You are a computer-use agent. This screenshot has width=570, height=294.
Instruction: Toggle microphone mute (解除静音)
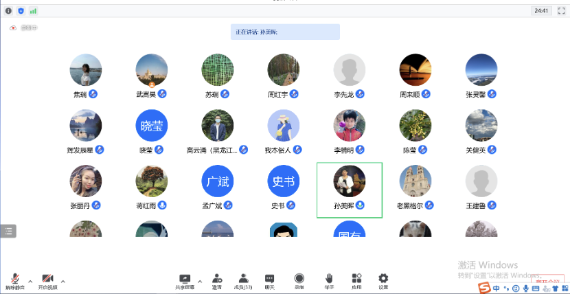tap(14, 278)
